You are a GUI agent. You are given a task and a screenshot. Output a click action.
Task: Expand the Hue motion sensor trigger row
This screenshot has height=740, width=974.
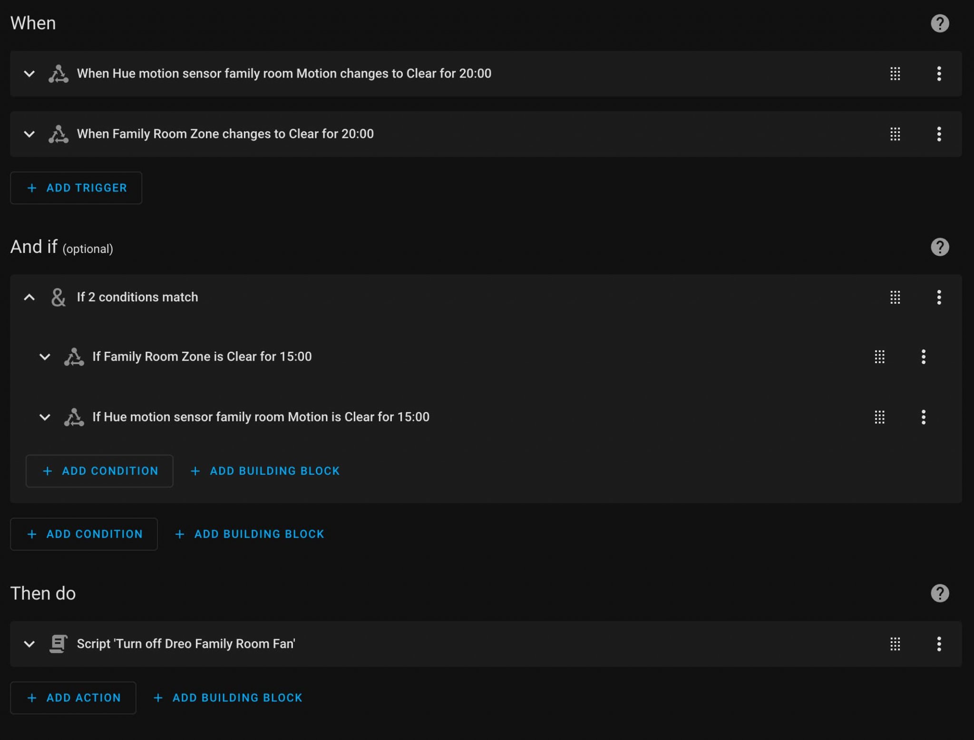coord(29,74)
